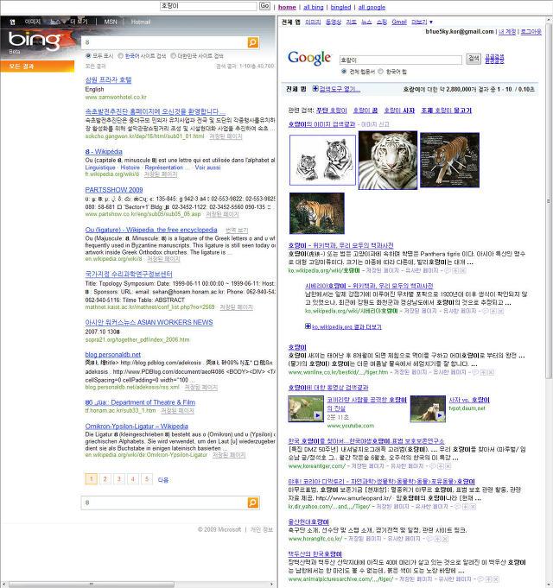Click the Bing bottom search field
Image resolution: width=553 pixels, height=588 pixels.
[x=164, y=503]
